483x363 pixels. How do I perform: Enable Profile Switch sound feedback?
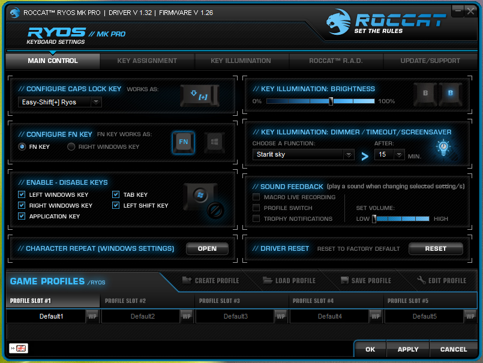pyautogui.click(x=256, y=208)
